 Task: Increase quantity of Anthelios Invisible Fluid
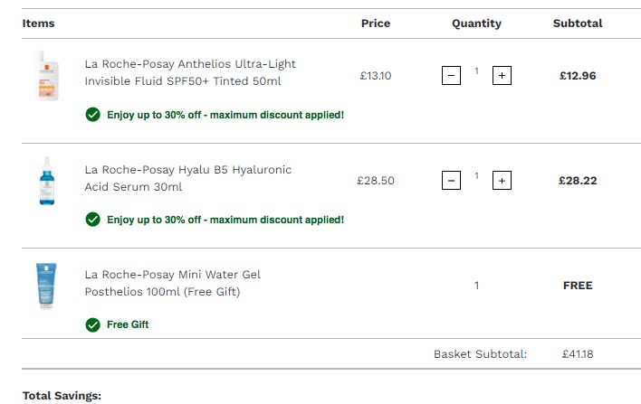502,76
